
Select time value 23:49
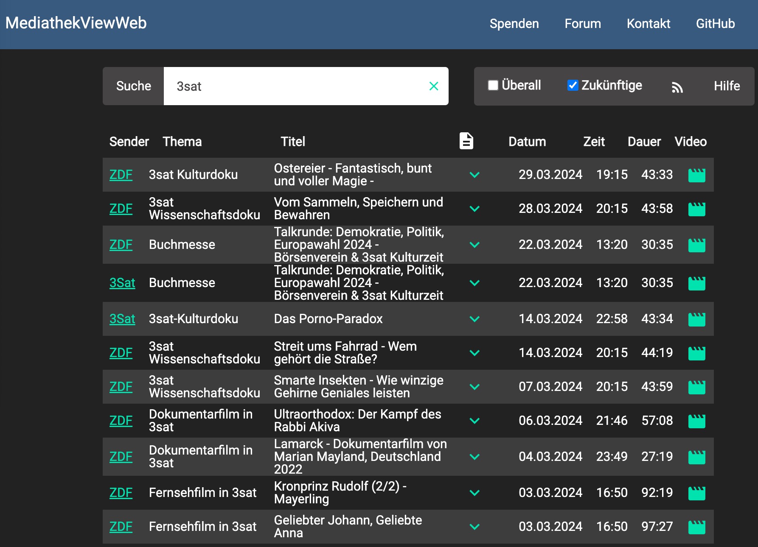(x=612, y=457)
